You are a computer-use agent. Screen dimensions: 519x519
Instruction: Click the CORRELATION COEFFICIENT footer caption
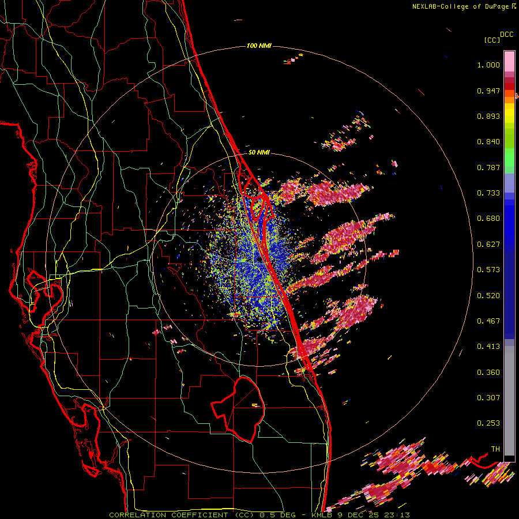coord(259,515)
